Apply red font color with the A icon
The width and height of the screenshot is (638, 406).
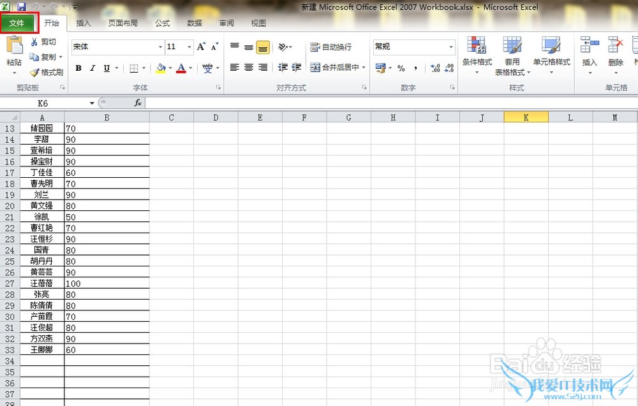[181, 68]
